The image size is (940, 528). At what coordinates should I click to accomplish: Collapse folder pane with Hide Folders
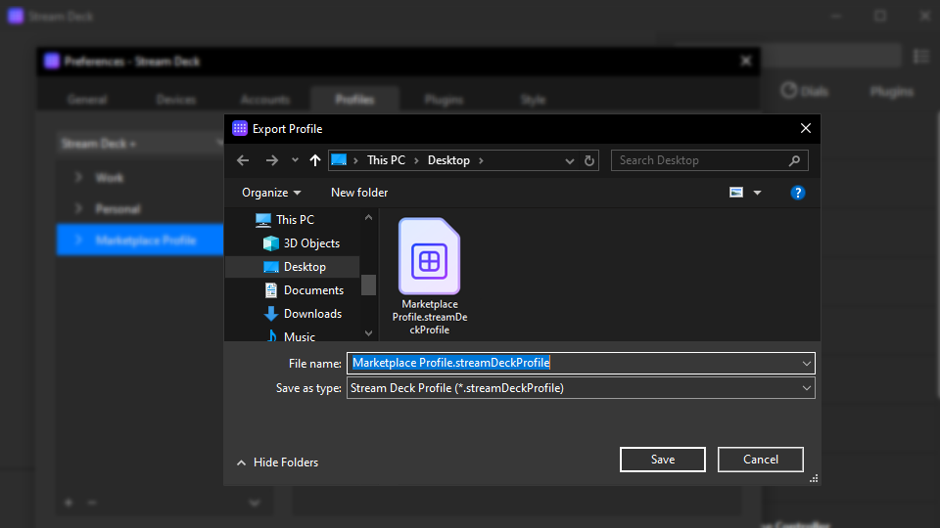(x=277, y=462)
